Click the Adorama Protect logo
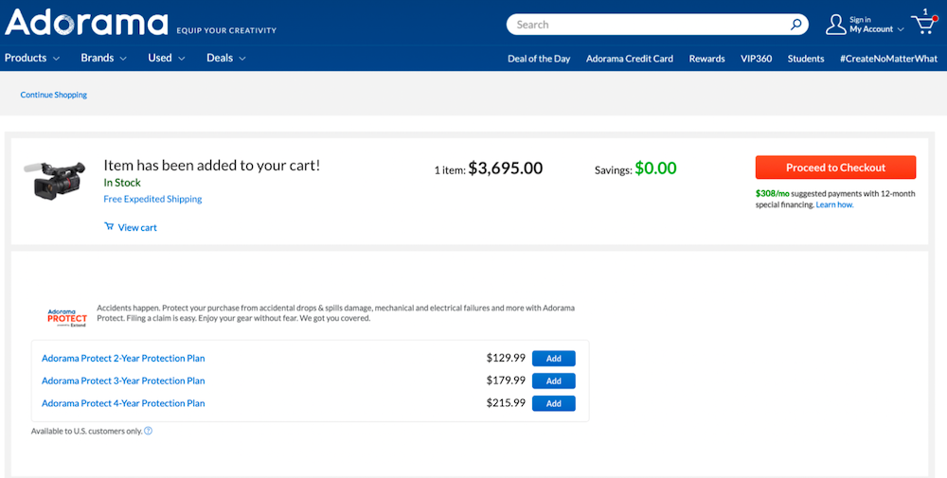The height and width of the screenshot is (478, 947). pos(67,317)
